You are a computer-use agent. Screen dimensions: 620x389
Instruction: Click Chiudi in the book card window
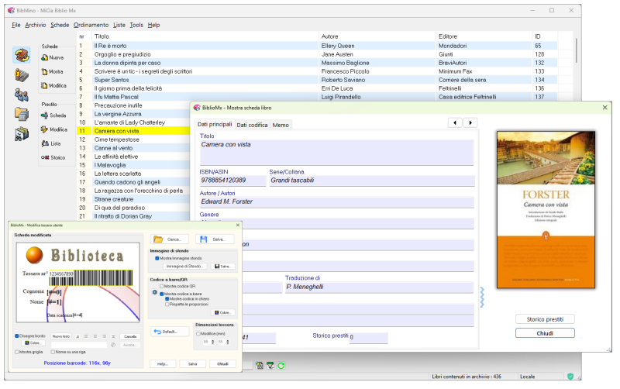pyautogui.click(x=545, y=333)
